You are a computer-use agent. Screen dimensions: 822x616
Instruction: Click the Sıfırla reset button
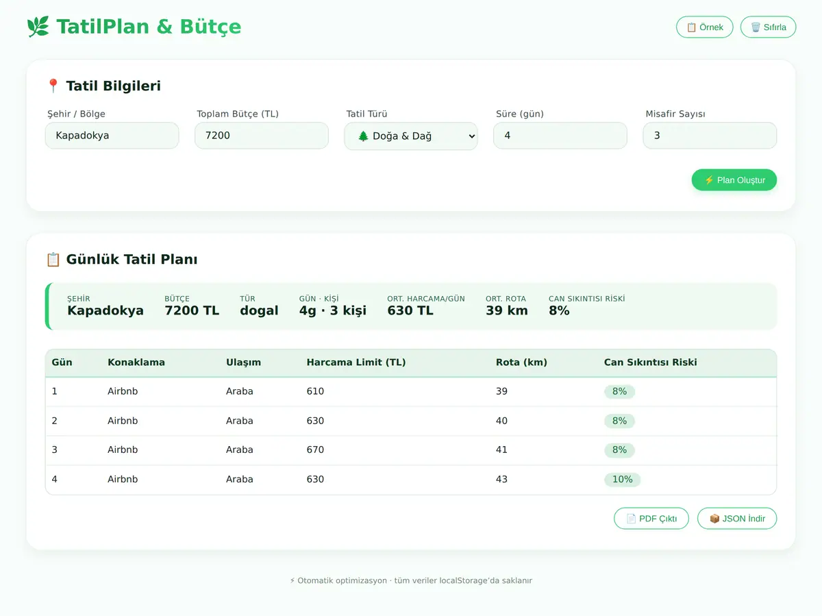click(x=768, y=27)
